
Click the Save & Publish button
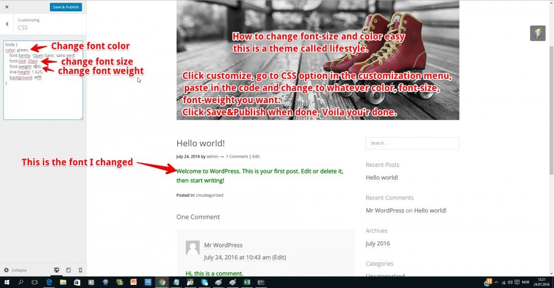pyautogui.click(x=66, y=7)
